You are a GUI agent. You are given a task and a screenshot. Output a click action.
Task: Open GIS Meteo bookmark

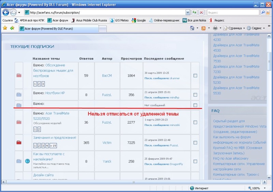pos(119,20)
